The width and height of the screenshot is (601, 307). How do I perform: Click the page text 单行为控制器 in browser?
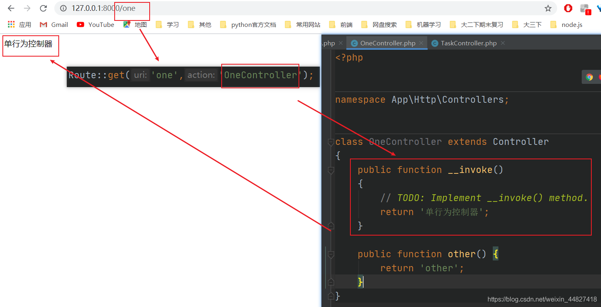tap(28, 44)
